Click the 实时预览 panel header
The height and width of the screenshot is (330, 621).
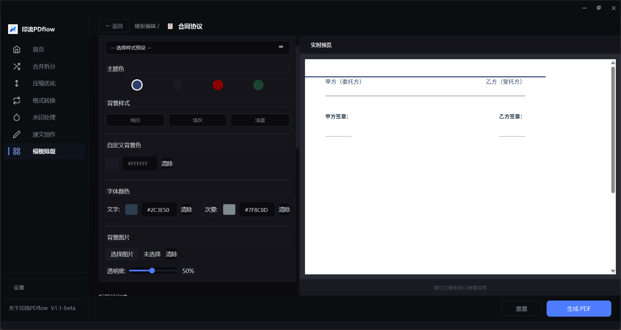coord(321,45)
